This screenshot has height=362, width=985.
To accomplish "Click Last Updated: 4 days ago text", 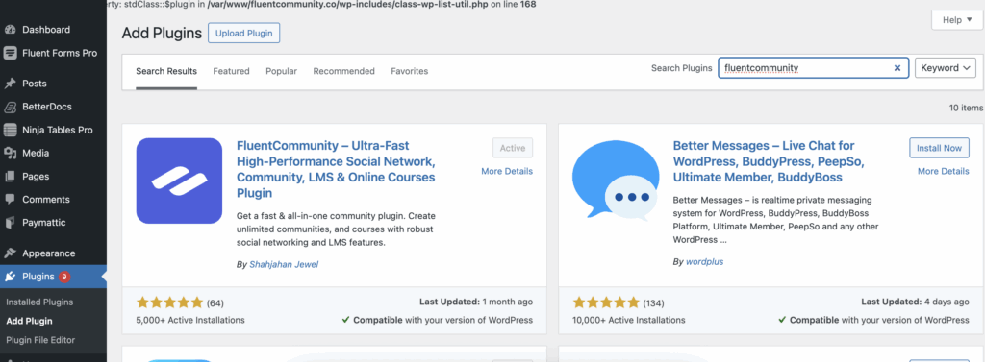I will (916, 302).
